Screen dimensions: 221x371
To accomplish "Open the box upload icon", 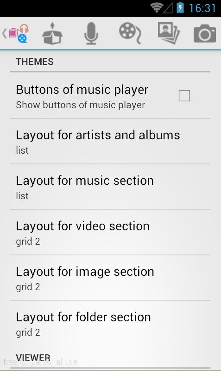I will coord(52,33).
